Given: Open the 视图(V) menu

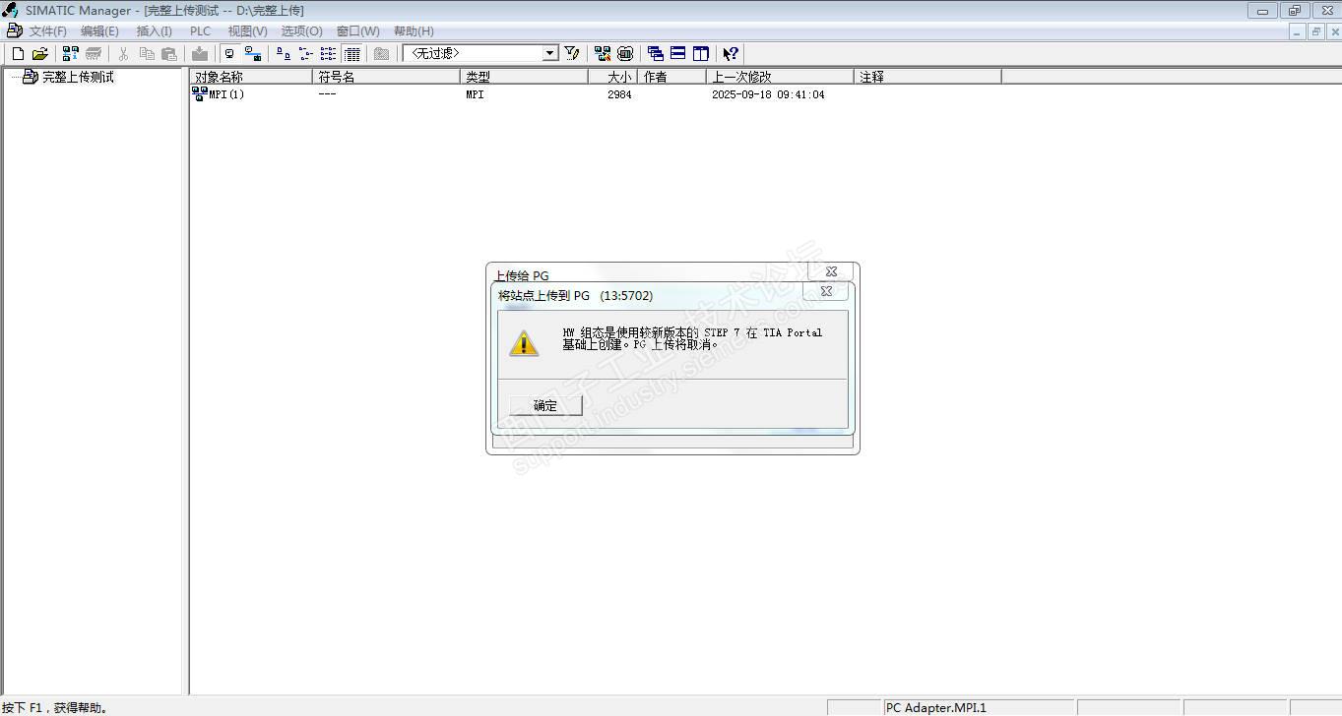Looking at the screenshot, I should click(x=247, y=31).
